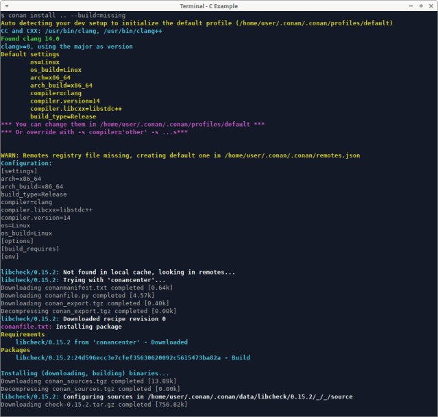Click 'Downloading conanfile.py completed [4.57k]'
This screenshot has height=417, width=438.
[x=77, y=296]
